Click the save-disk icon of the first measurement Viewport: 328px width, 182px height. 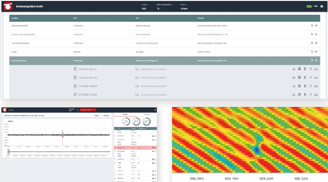[x=299, y=69]
